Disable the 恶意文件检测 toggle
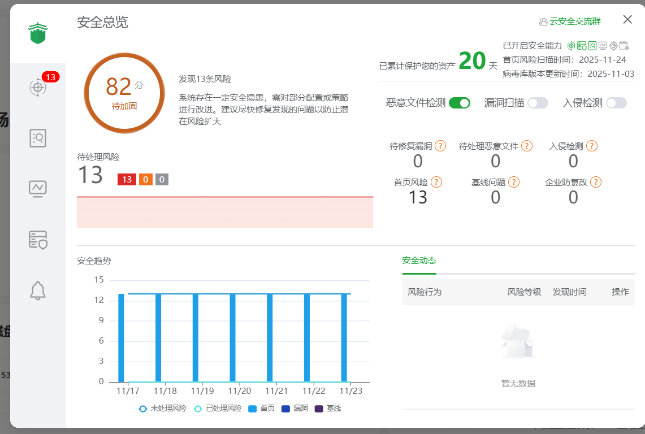 click(x=460, y=103)
